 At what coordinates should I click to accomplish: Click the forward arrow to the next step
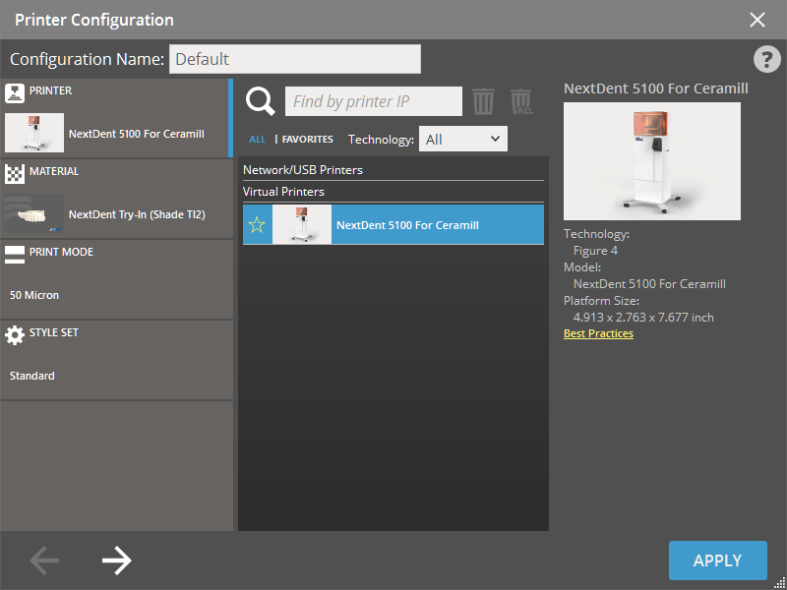117,560
